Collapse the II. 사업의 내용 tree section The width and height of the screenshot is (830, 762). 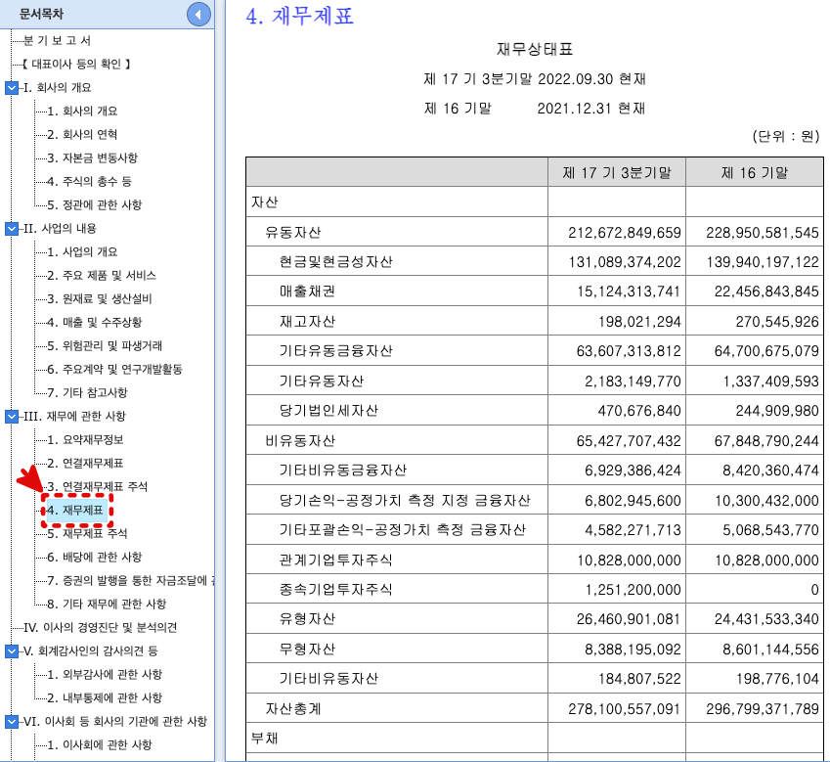(12, 229)
